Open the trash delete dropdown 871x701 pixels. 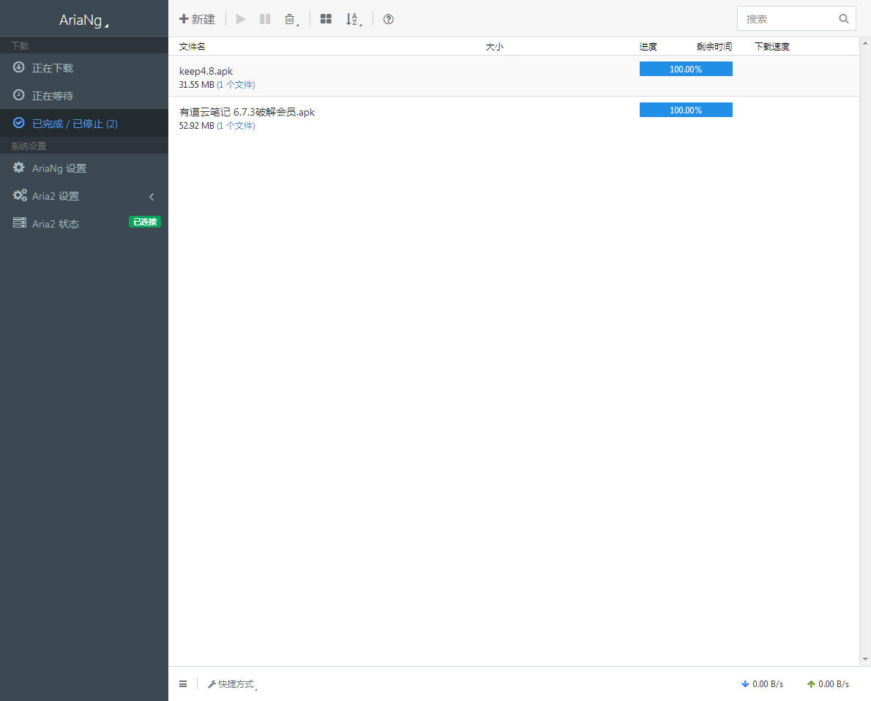pos(291,20)
